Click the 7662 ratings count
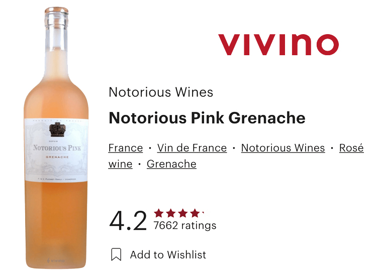Viewport: 377px width, 276px height. (x=185, y=225)
